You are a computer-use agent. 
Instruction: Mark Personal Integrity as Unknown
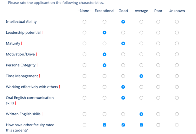[x=177, y=65]
